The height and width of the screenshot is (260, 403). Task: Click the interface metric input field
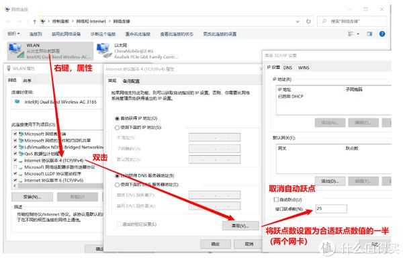click(331, 208)
